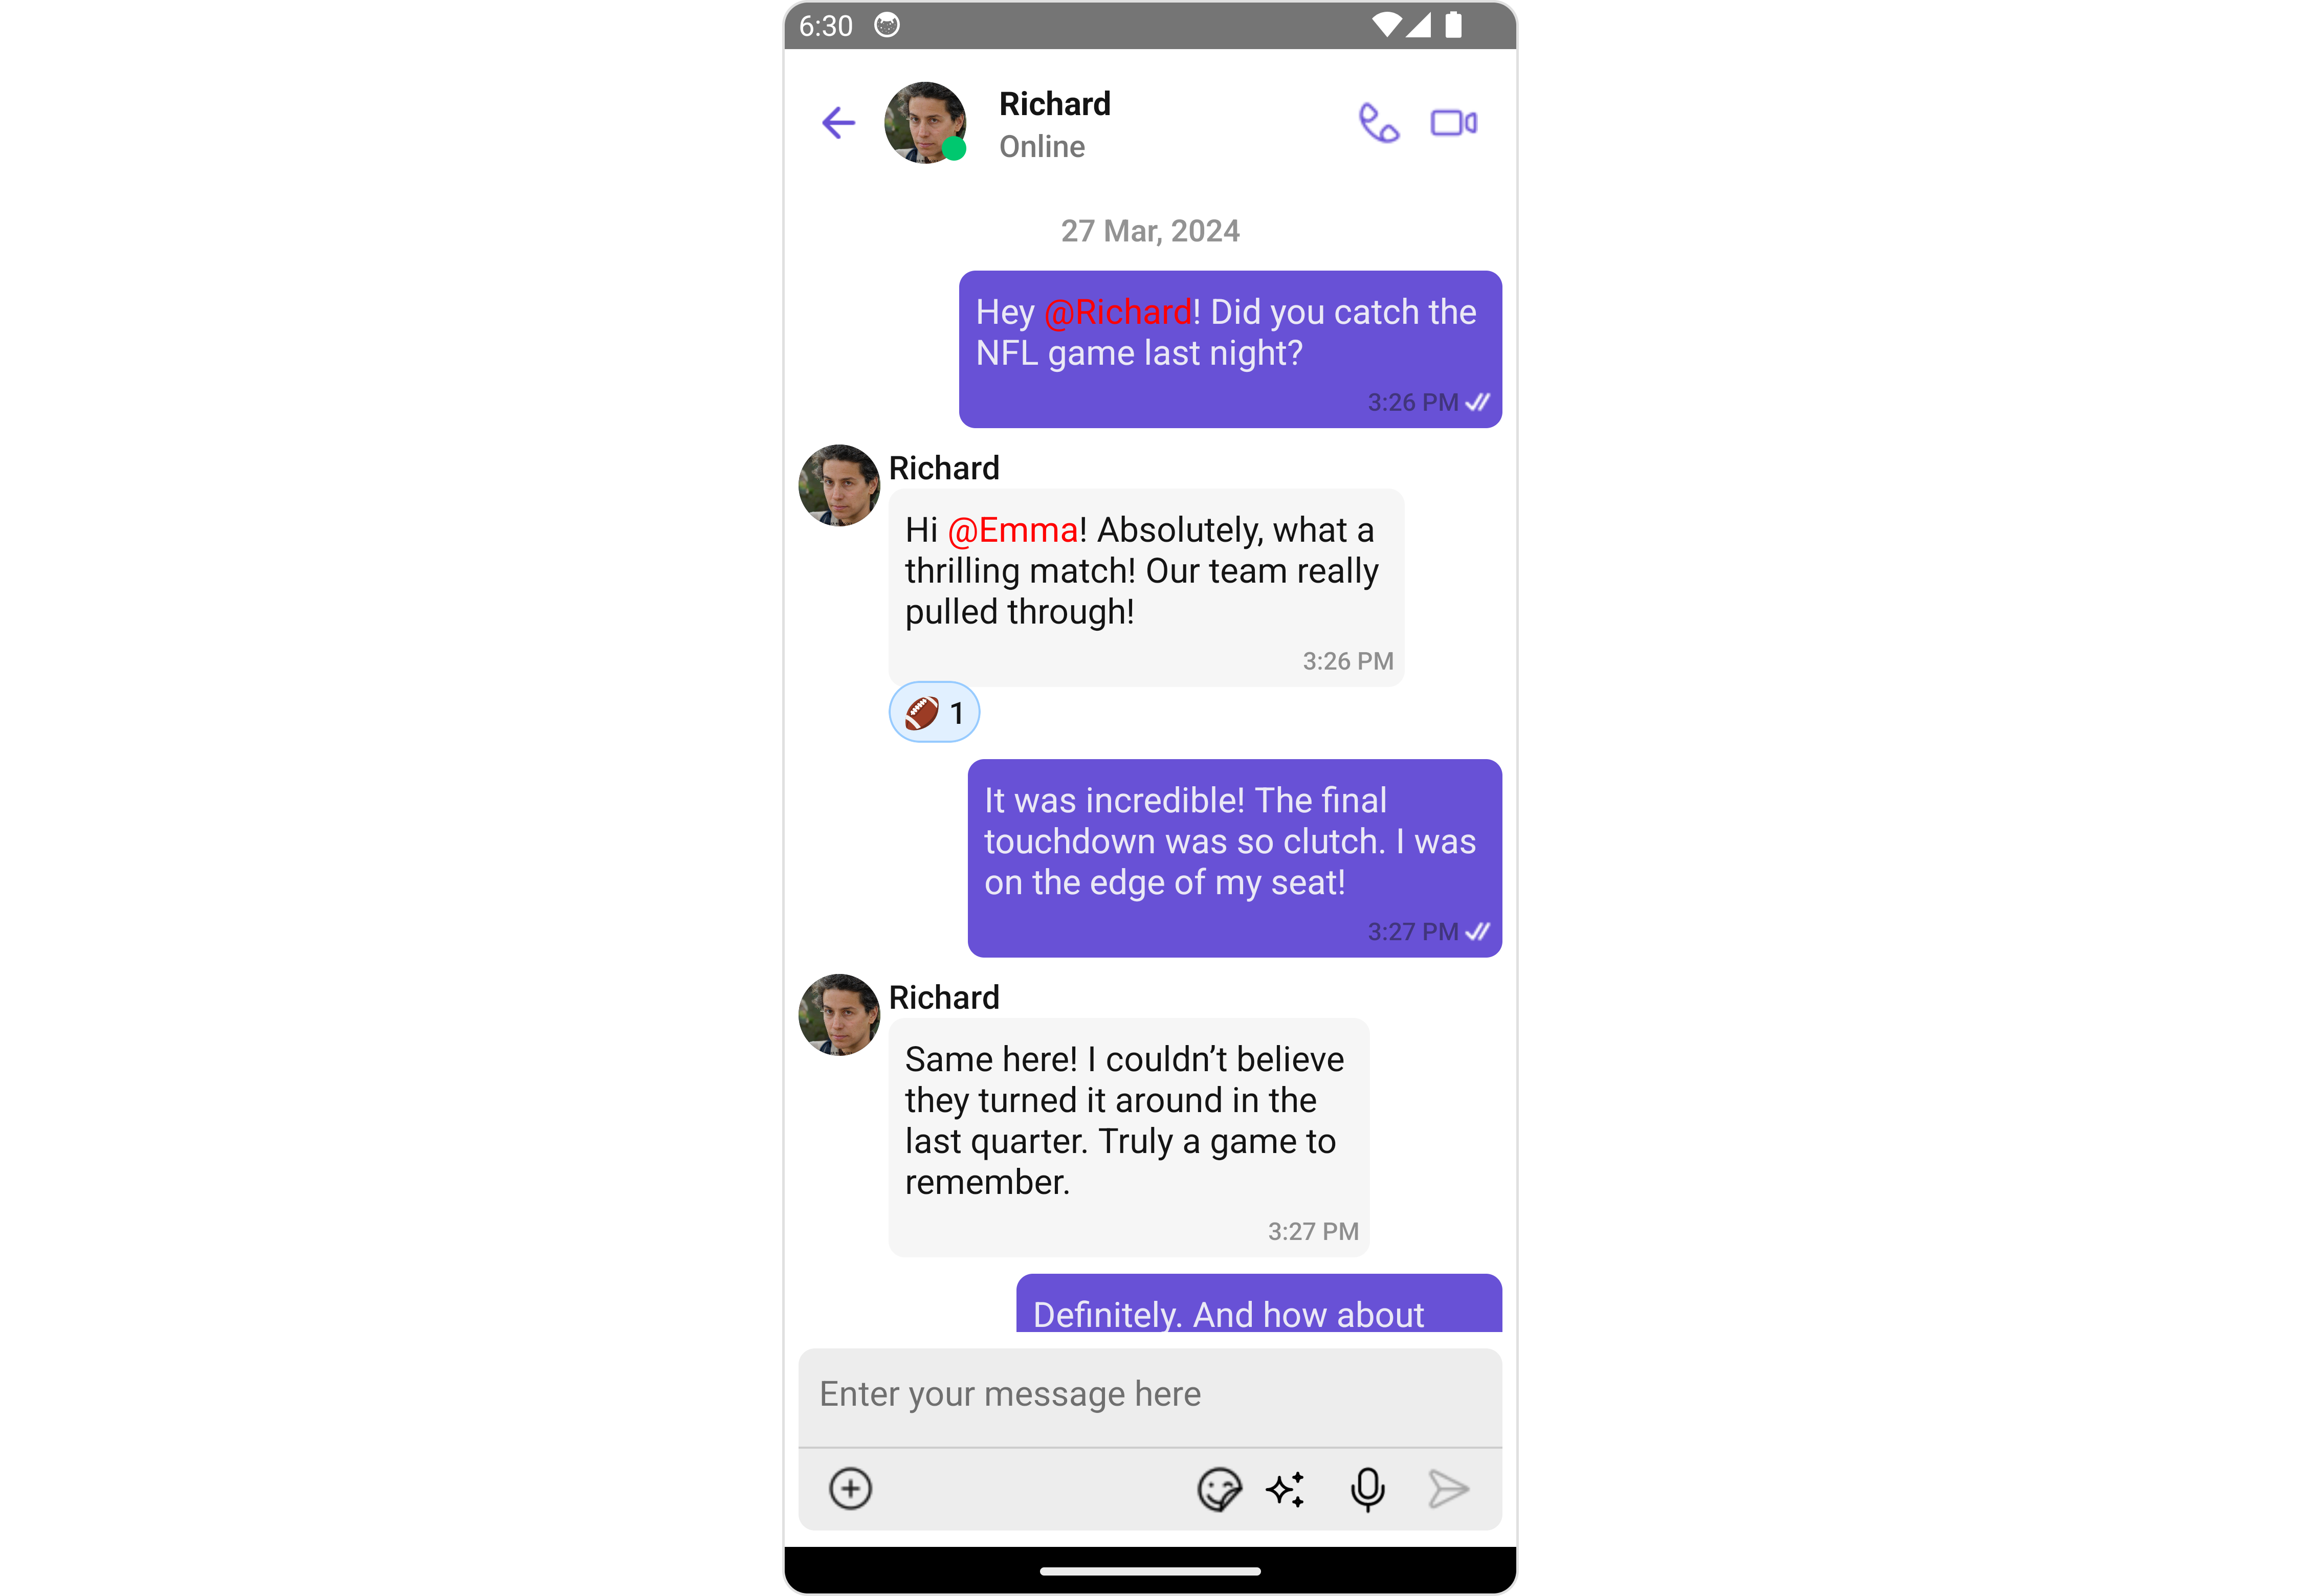Tap the @Emma mention in Richard's reply
The width and height of the screenshot is (2301, 1596).
click(1013, 530)
